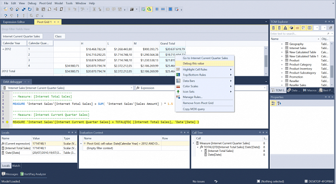This screenshot has width=336, height=184.
Task: Toggle the first filter button in TOM Explorer toolbar
Action: tap(273, 28)
